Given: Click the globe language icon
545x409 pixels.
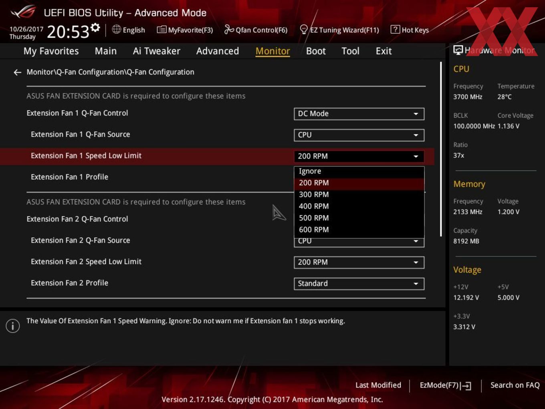Looking at the screenshot, I should pyautogui.click(x=116, y=29).
